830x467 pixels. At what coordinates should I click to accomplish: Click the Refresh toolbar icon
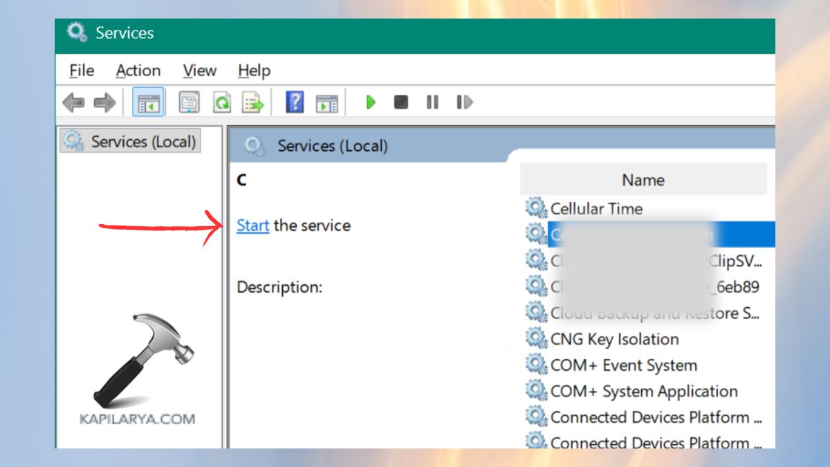(x=221, y=103)
